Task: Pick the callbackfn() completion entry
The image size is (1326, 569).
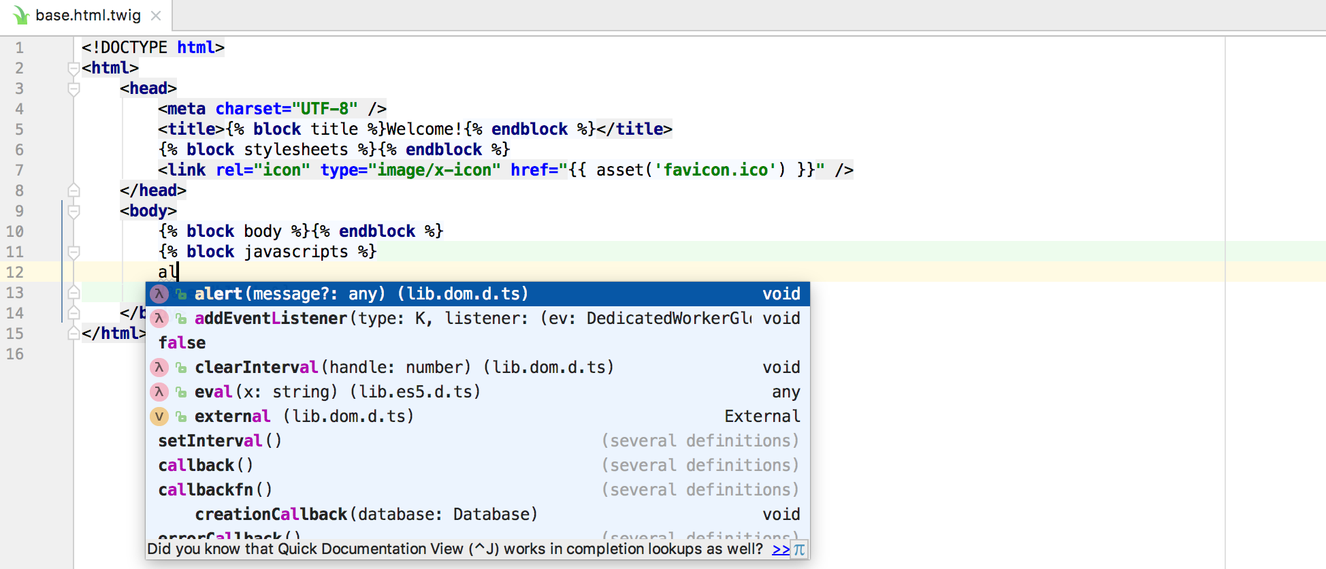Action: click(x=478, y=490)
